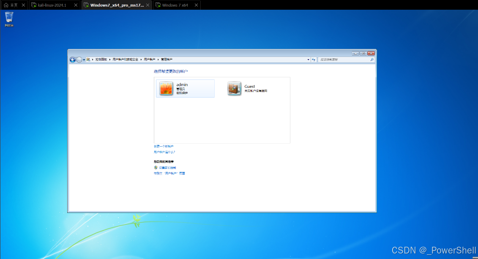Open the 设置家长控制 link
This screenshot has width=478, height=259.
click(167, 168)
